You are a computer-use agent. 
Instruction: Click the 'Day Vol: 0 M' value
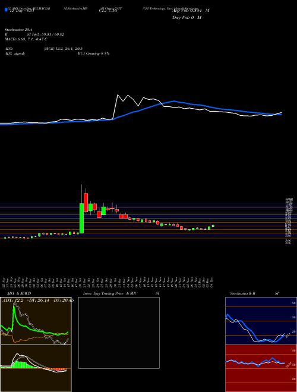pyautogui.click(x=187, y=18)
